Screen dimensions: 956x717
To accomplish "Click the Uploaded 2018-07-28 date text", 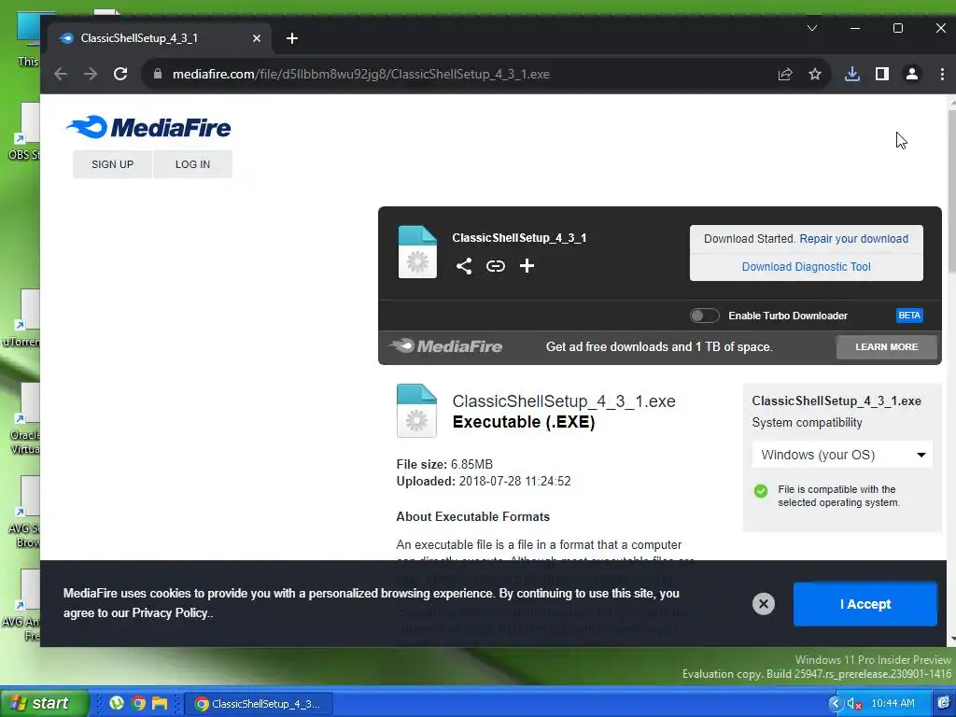I will (484, 482).
